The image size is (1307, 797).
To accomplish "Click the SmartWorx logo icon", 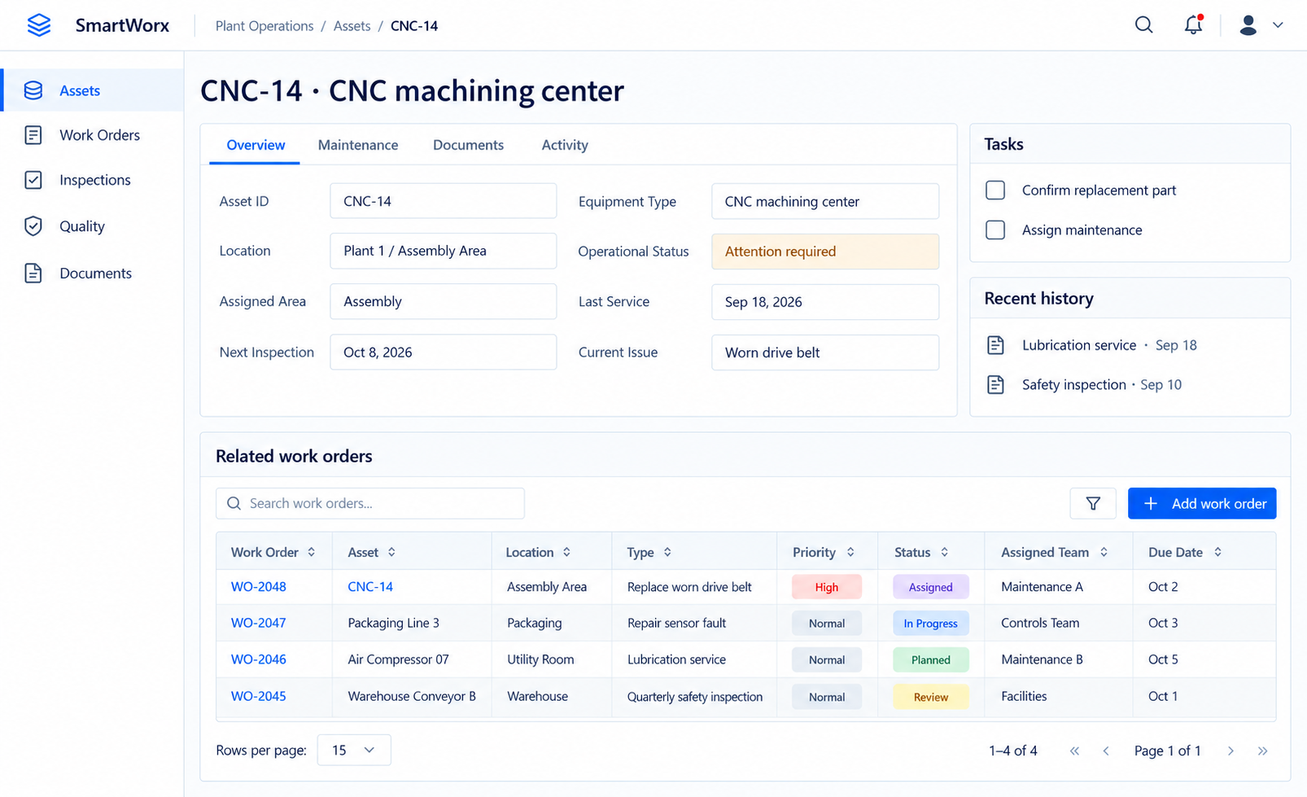I will coord(38,25).
